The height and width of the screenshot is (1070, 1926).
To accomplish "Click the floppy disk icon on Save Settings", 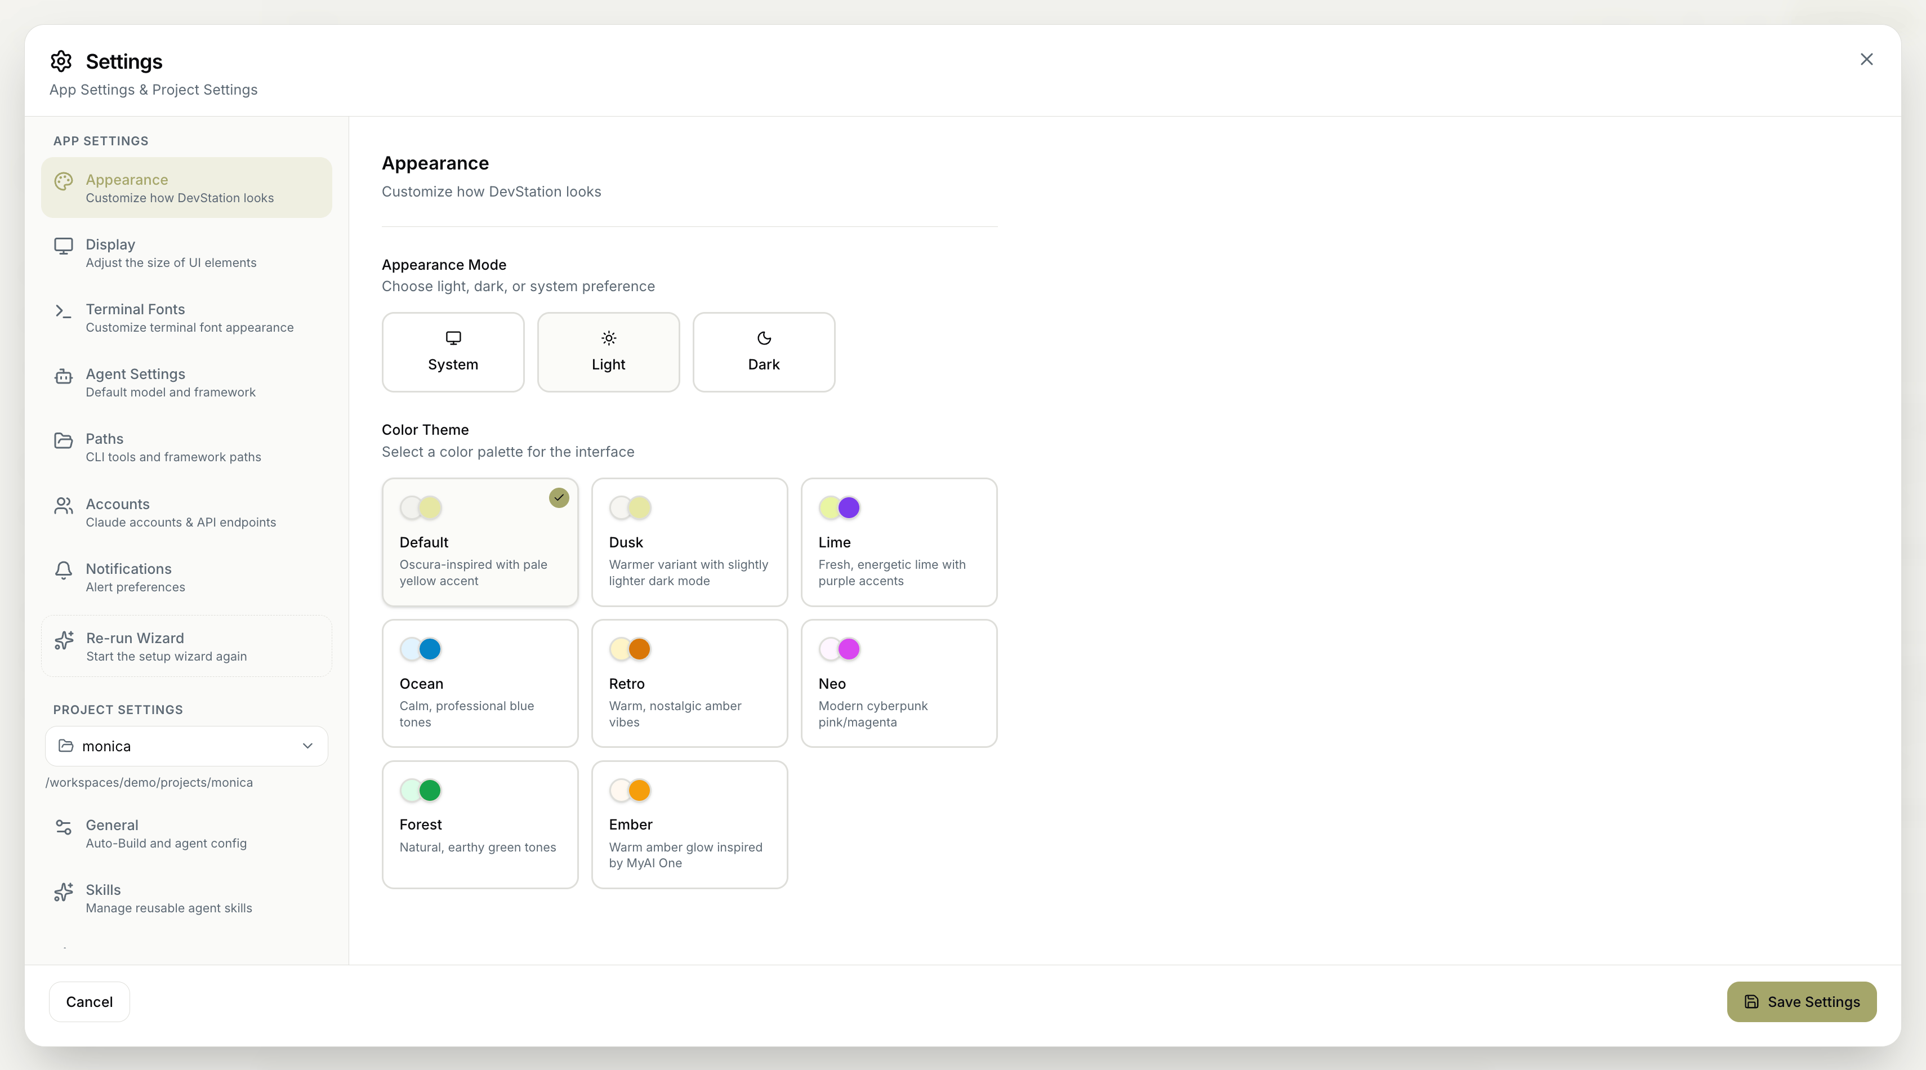I will coord(1751,1001).
